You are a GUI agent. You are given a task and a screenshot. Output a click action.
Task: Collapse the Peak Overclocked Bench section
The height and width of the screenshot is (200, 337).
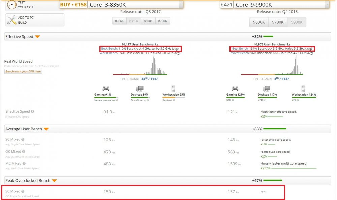[x=54, y=181]
